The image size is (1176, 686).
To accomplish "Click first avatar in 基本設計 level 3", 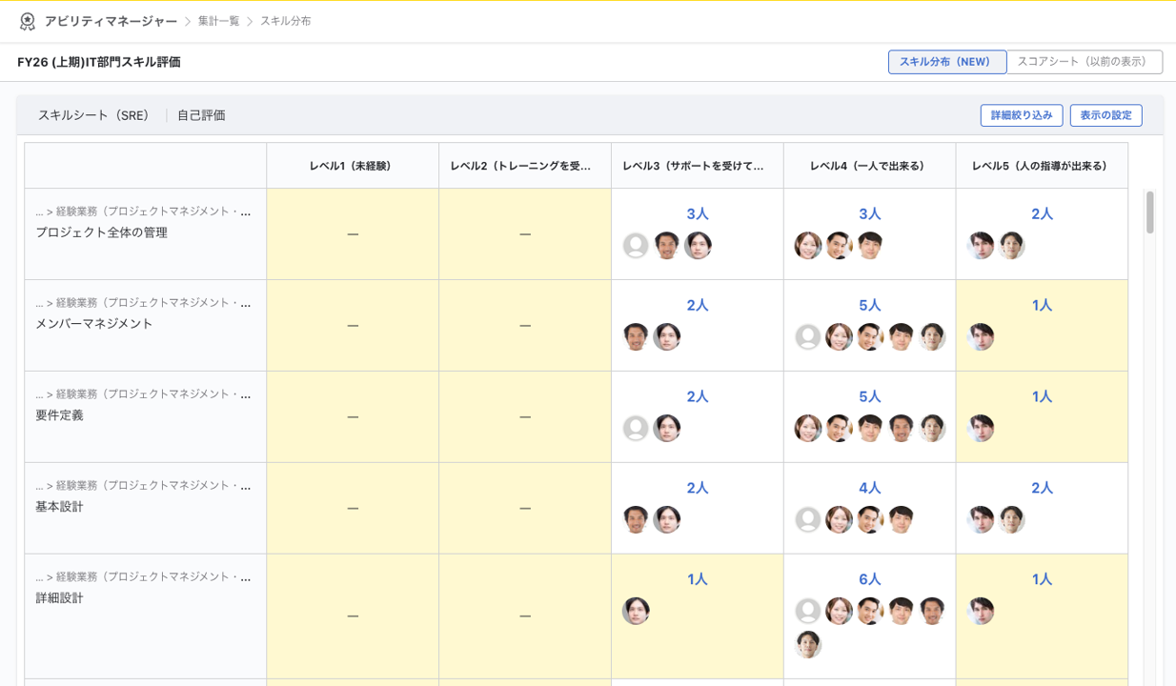I will pyautogui.click(x=636, y=520).
